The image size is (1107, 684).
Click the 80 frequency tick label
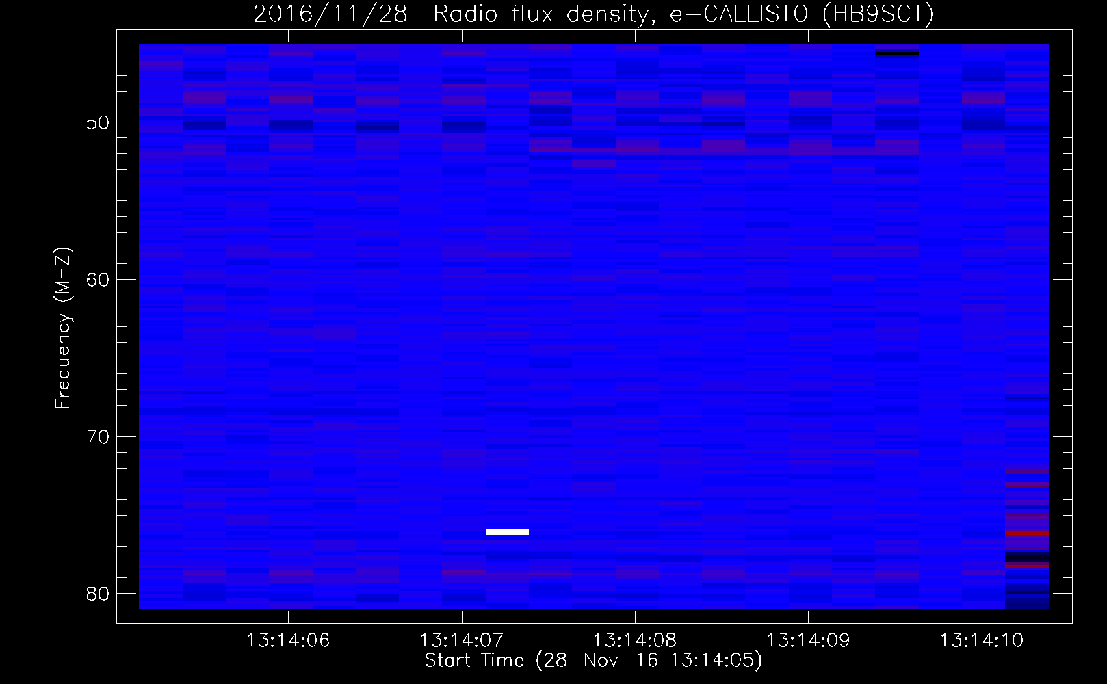coord(98,593)
